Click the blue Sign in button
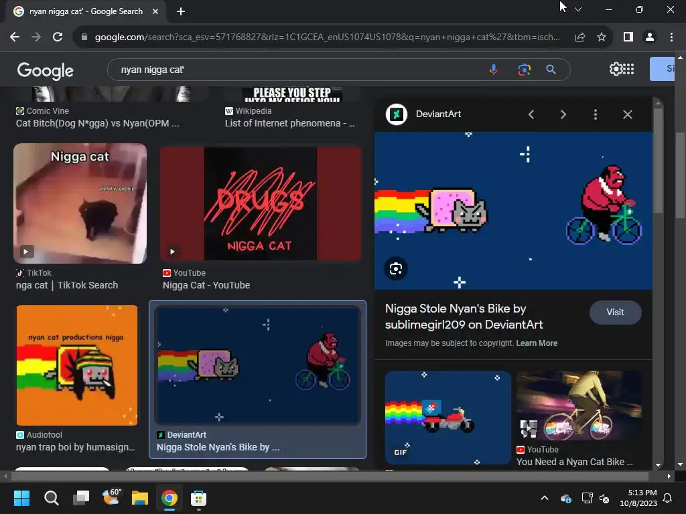This screenshot has width=686, height=514. 662,69
